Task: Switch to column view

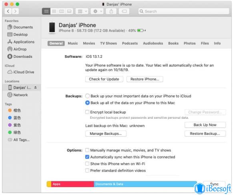Action: pos(62,11)
